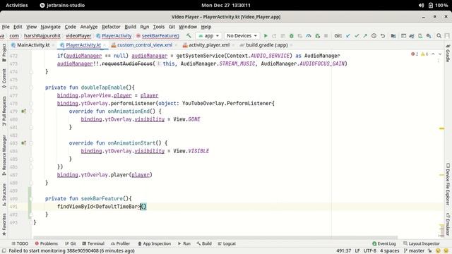This screenshot has width=452, height=254.
Task: Open the TODO tool window
Action: click(20, 243)
